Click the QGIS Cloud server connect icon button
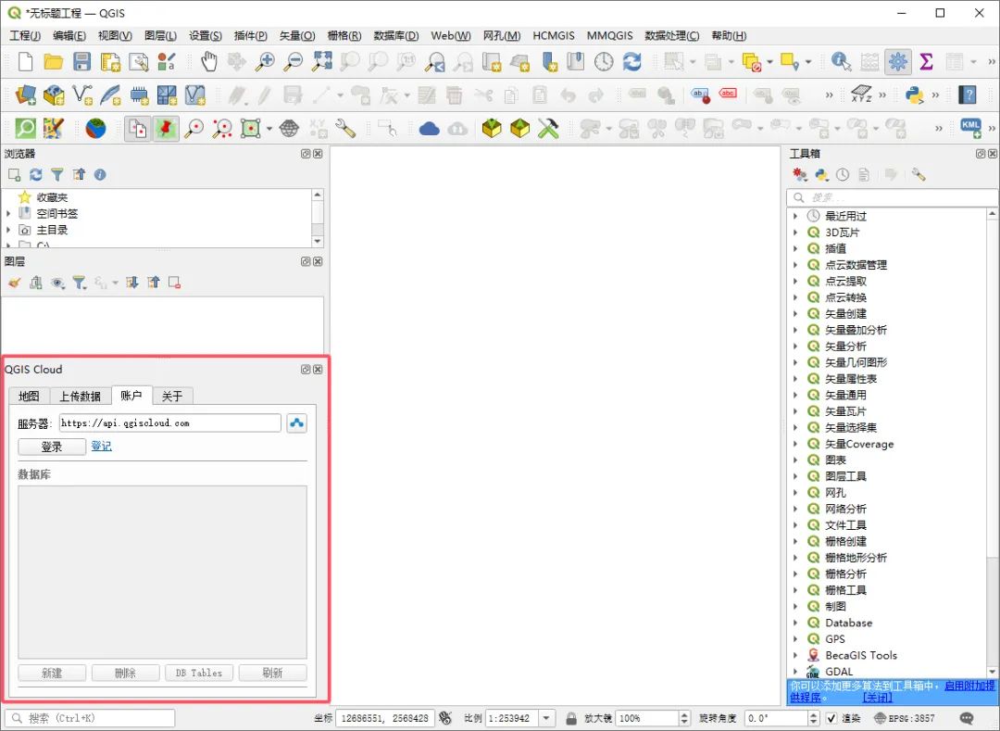The image size is (1000, 731). tap(296, 422)
